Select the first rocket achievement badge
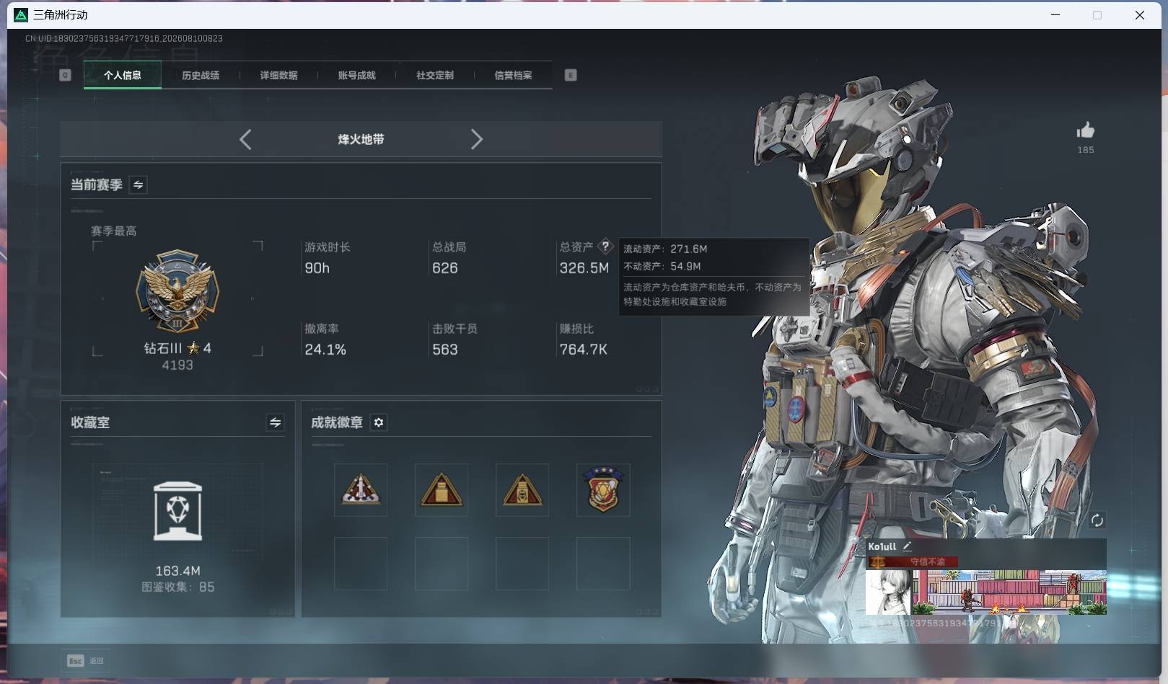1168x684 pixels. coord(361,490)
